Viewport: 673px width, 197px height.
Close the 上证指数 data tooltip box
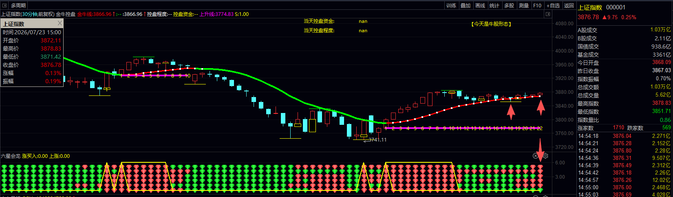60,23
